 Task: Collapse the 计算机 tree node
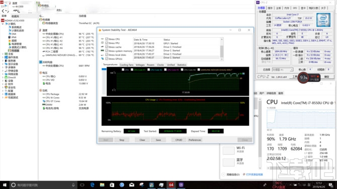3,24
